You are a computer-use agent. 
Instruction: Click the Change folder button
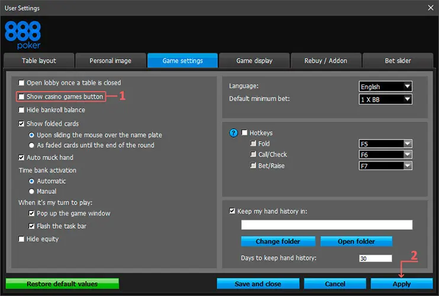pyautogui.click(x=278, y=242)
